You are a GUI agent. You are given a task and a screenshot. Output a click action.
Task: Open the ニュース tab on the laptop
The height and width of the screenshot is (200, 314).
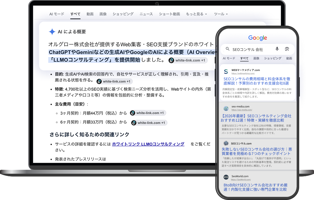point(146,14)
